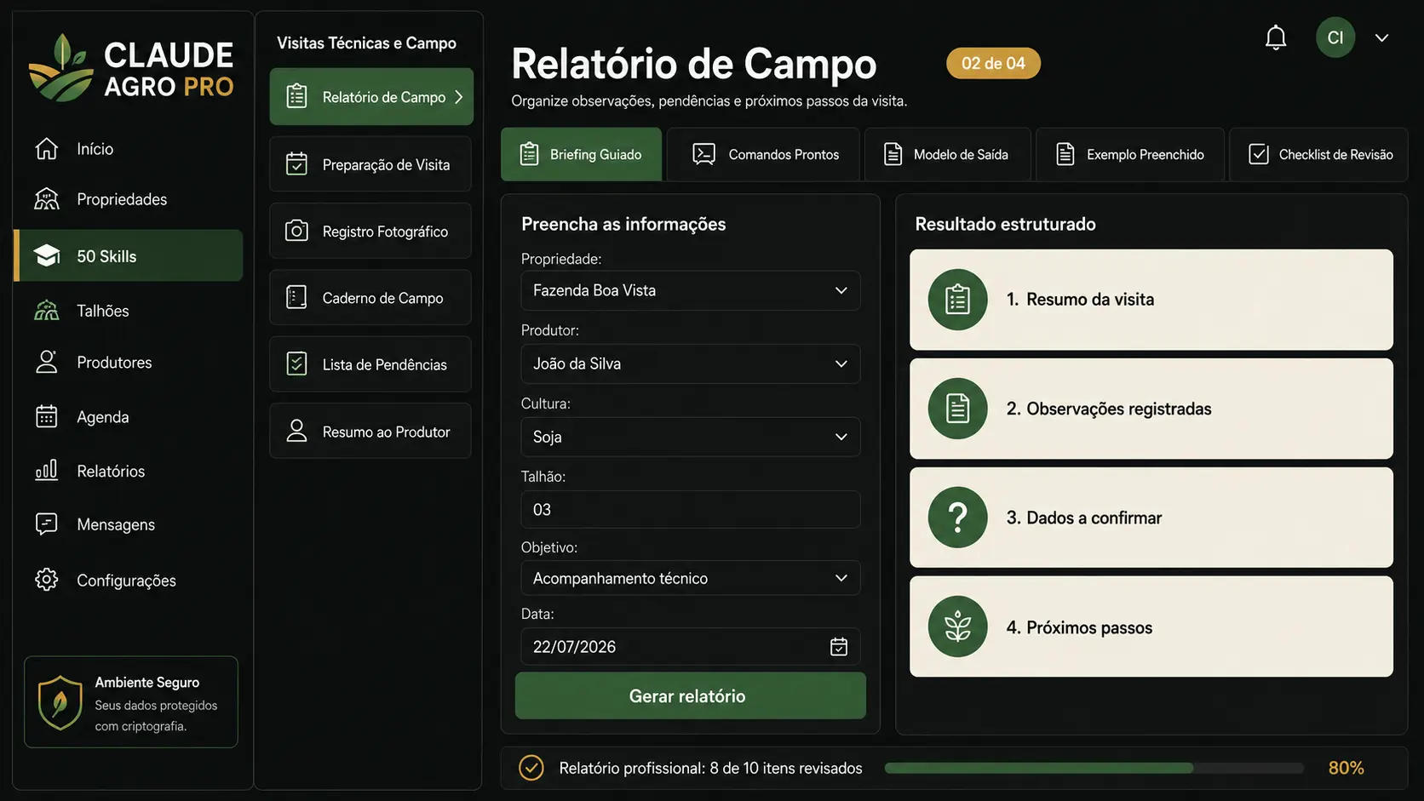Open the Propriedade dropdown Fazenda Boa Vista
Image resolution: width=1424 pixels, height=801 pixels.
click(691, 290)
